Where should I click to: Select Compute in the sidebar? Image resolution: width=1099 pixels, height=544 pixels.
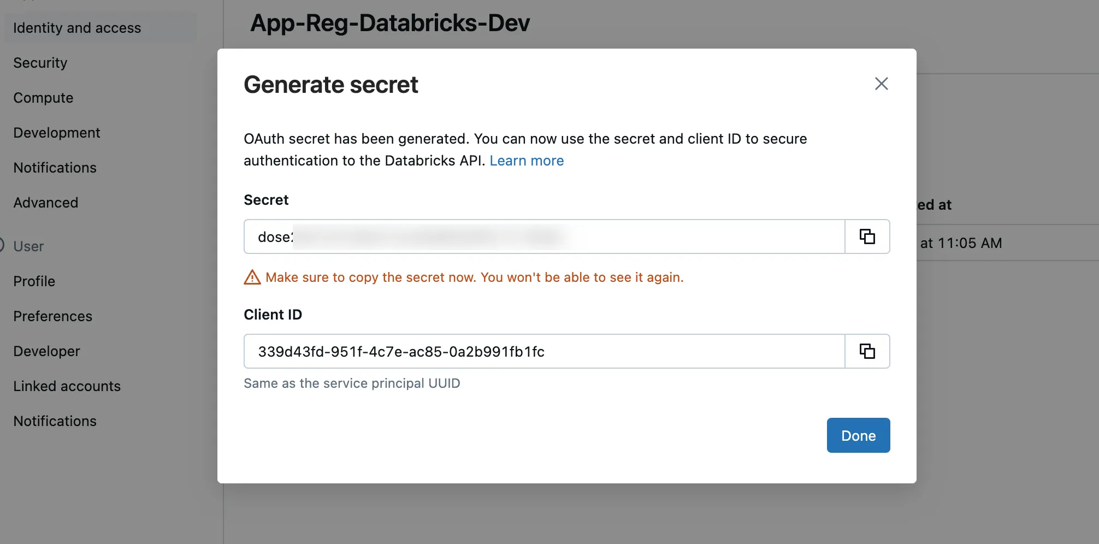[43, 98]
